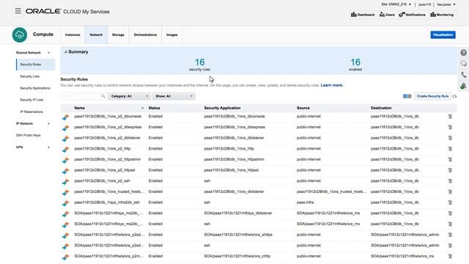
Task: Switch to the Orchestrations tab
Action: pos(145,34)
